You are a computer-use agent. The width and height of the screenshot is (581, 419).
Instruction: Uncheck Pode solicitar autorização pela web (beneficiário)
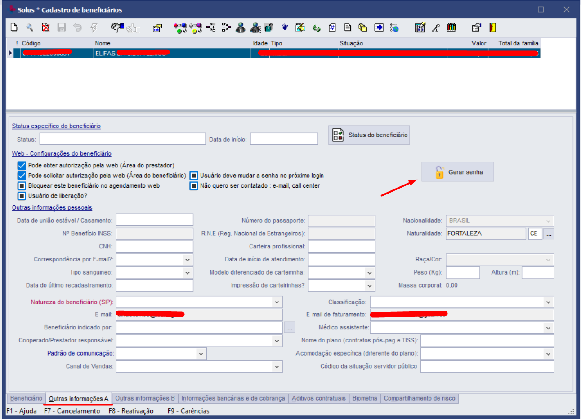tap(22, 176)
